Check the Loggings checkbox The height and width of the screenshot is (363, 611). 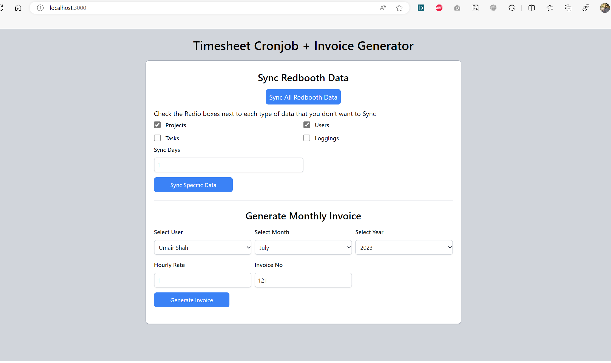(x=307, y=138)
